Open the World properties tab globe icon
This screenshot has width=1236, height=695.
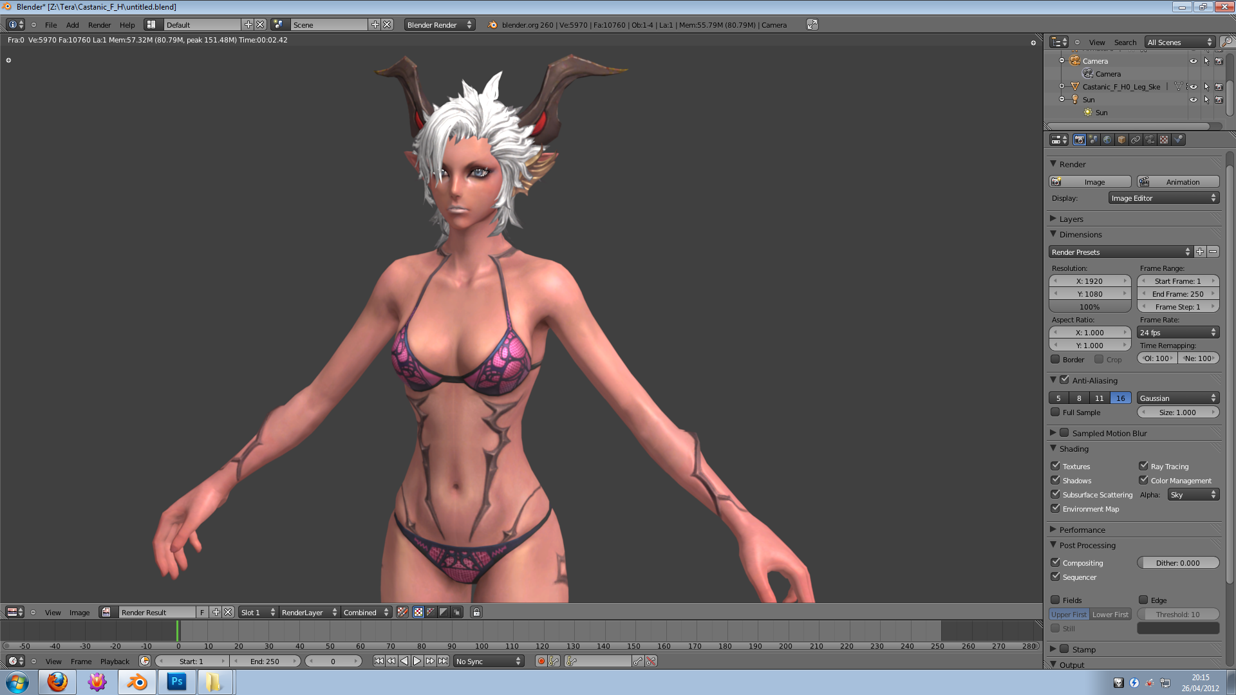pos(1107,140)
